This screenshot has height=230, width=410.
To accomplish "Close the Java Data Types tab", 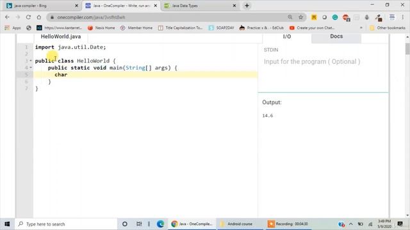I will [x=234, y=6].
